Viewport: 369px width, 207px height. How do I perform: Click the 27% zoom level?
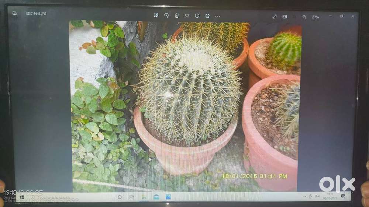coord(315,17)
